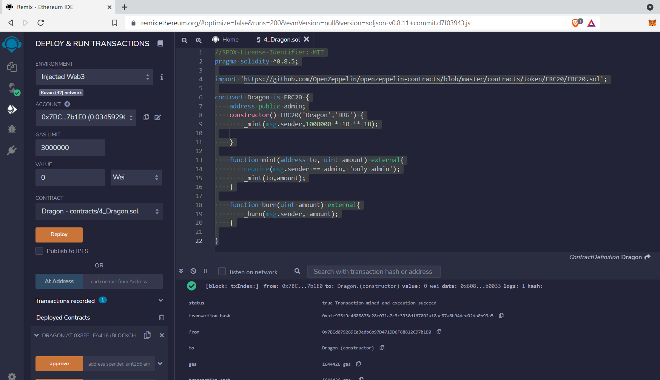The height and width of the screenshot is (380, 660).
Task: Bookmark this page
Action: 115,23
